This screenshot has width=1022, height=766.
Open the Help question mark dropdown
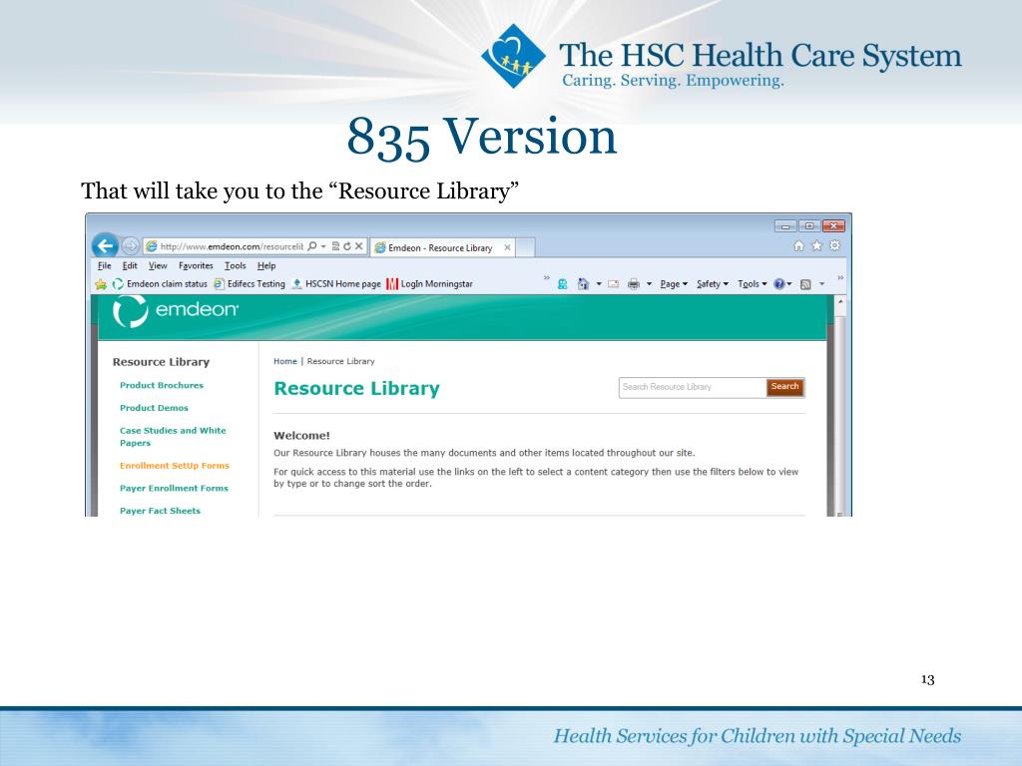782,284
